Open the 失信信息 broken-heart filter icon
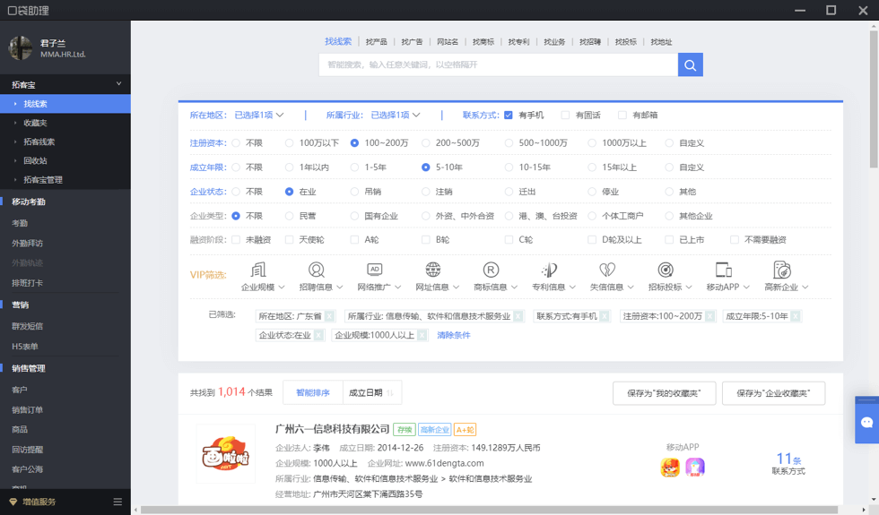Screen dimensions: 879x515 607,270
